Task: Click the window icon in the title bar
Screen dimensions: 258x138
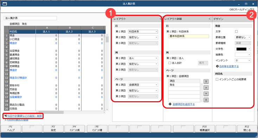Action: click(x=5, y=4)
